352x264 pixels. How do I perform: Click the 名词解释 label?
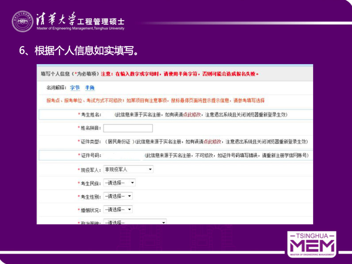click(x=56, y=88)
